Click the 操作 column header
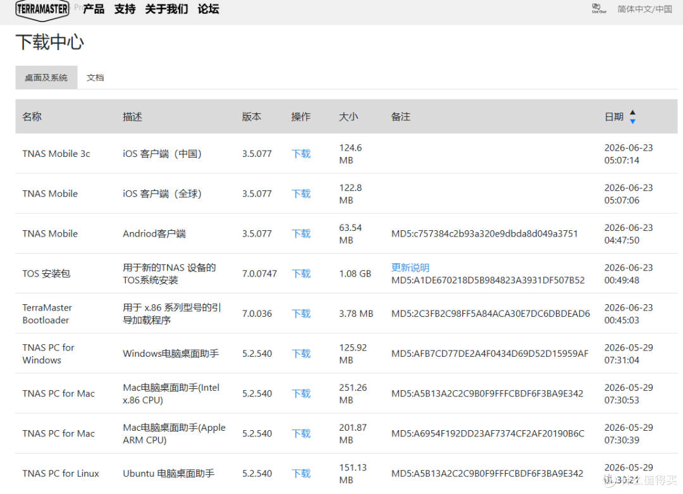Viewport: 683px width, 494px height. point(301,117)
